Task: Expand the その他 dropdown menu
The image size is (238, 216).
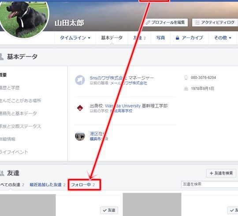Action: tap(223, 37)
